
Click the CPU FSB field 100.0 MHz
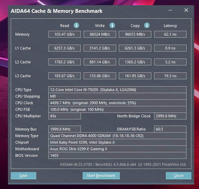(117, 109)
